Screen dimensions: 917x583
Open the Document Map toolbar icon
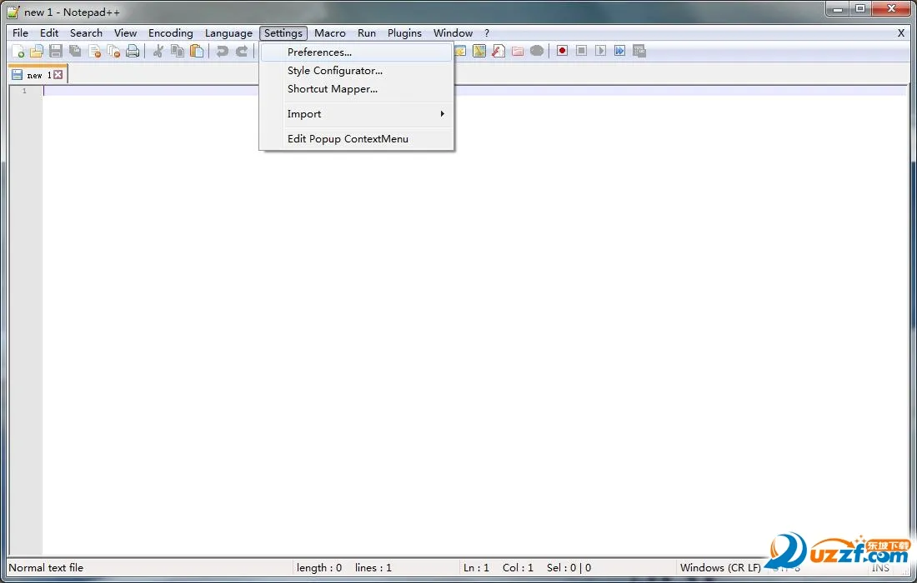[x=479, y=52]
